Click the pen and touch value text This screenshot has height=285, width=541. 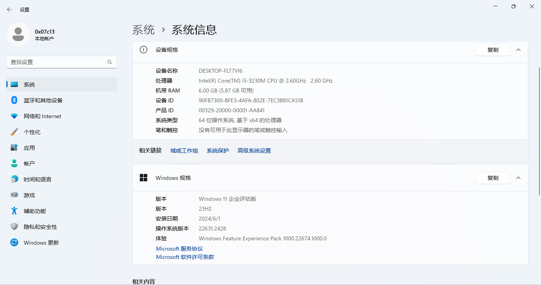pos(243,130)
